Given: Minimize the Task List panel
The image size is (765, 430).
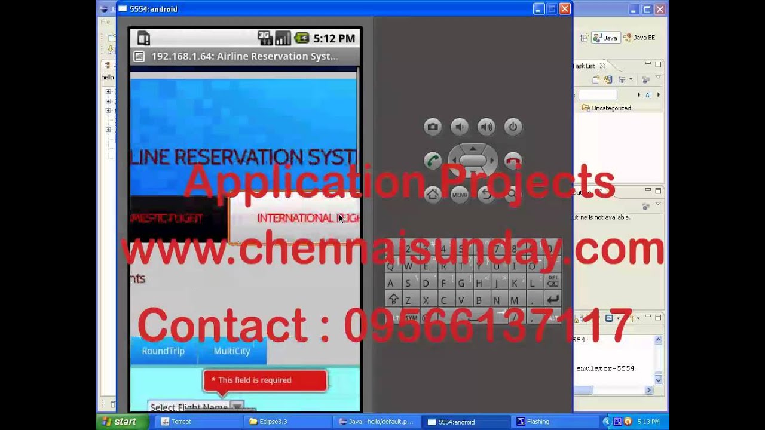Looking at the screenshot, I should (648, 64).
